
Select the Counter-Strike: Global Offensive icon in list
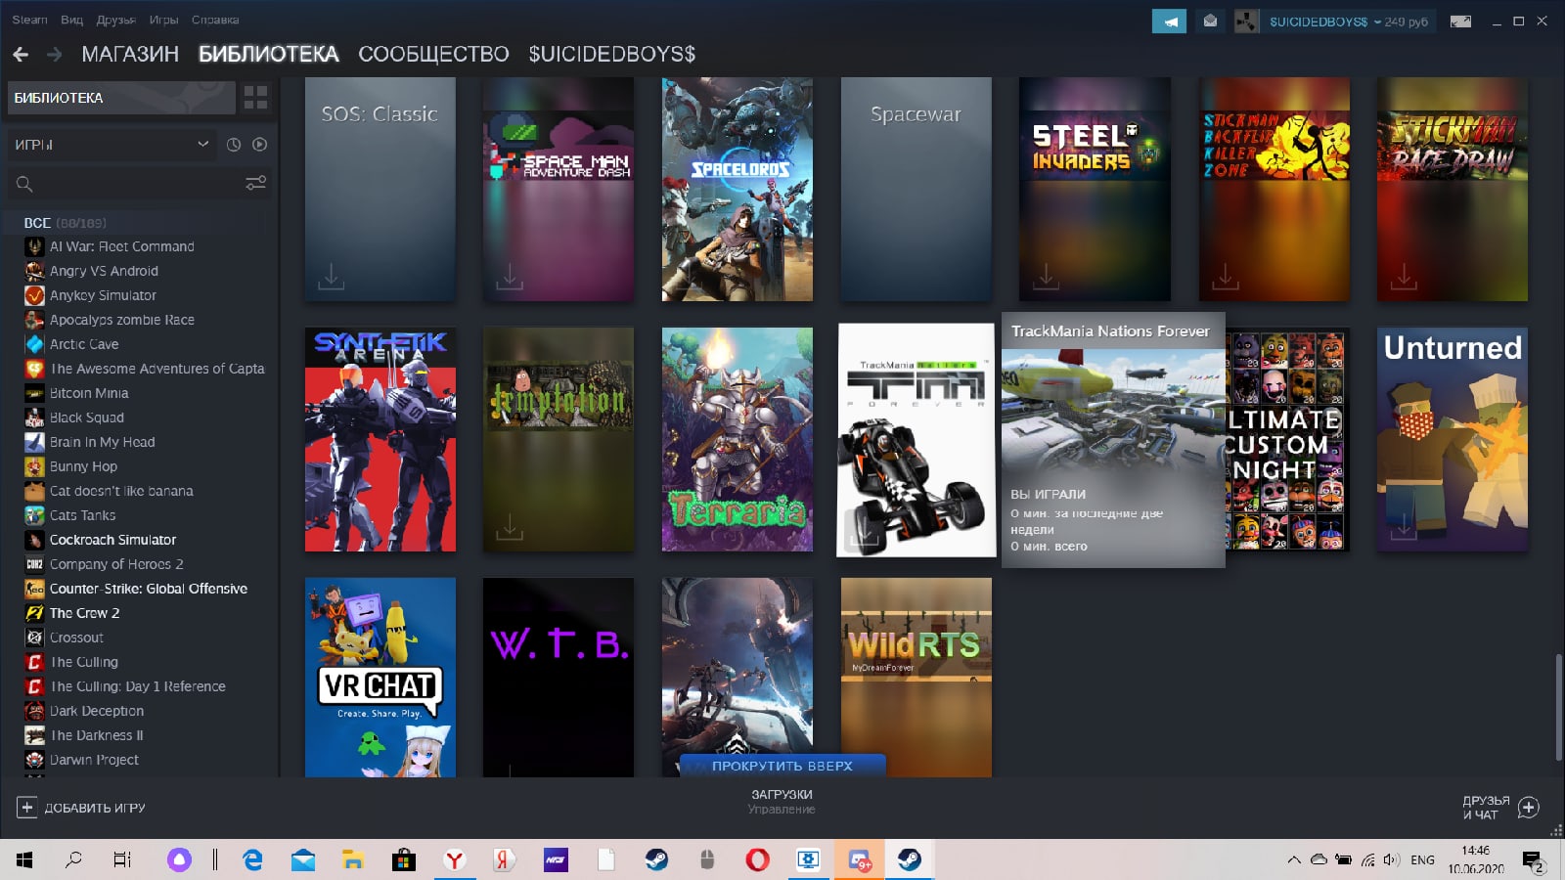[x=34, y=589]
